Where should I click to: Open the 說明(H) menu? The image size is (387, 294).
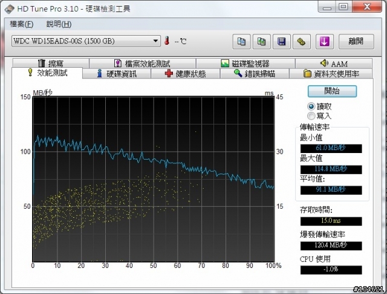(59, 24)
